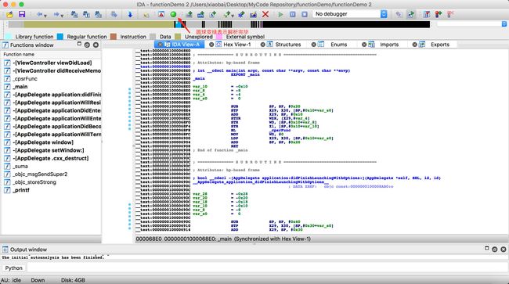Screen dimensions: 509x284
Task: Click the Python command input field
Action: click(x=267, y=268)
